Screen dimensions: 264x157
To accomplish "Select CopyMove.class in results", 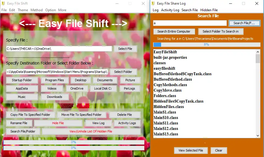I will (x=167, y=90).
